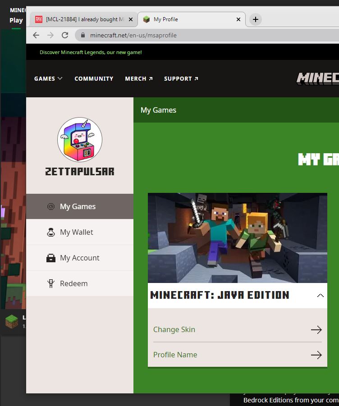Open the Profile Name link
Image resolution: width=339 pixels, height=406 pixels.
pyautogui.click(x=175, y=355)
